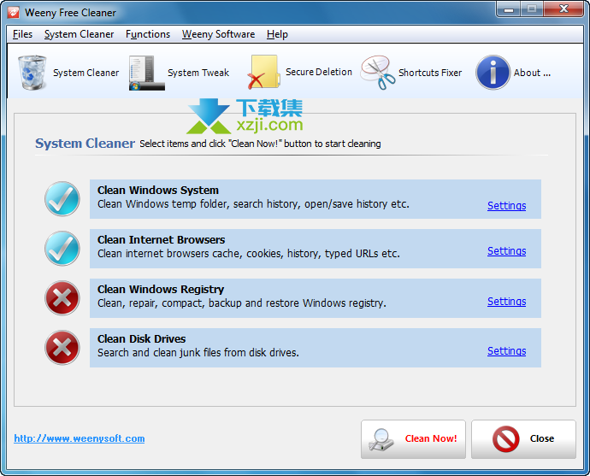
Task: Disable Clean Windows System checkmark toggle
Action: 62,199
